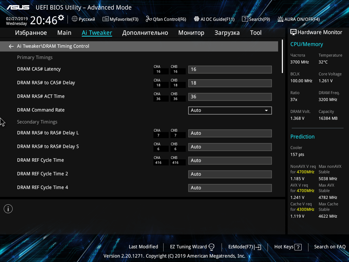Click the CPU/Memory heading
The image size is (349, 262).
click(306, 44)
